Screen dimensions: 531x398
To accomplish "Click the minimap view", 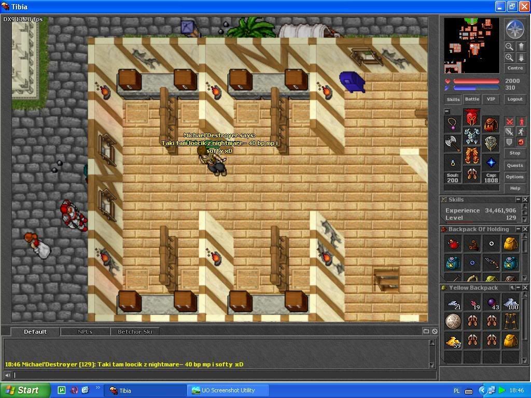I will (471, 46).
